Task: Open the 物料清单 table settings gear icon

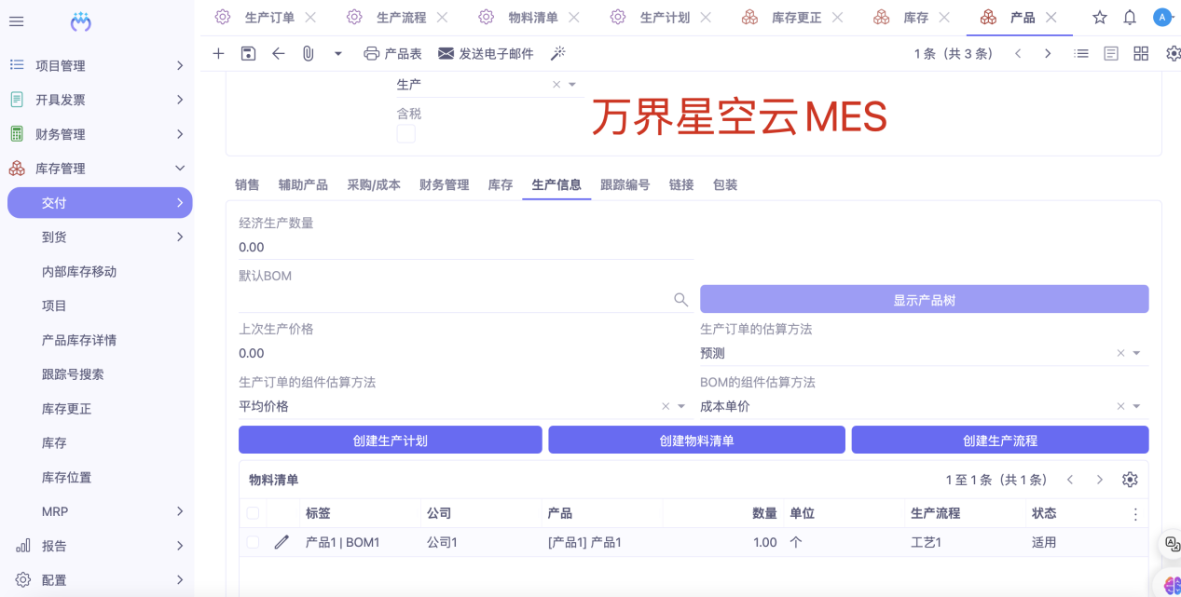Action: coord(1130,479)
